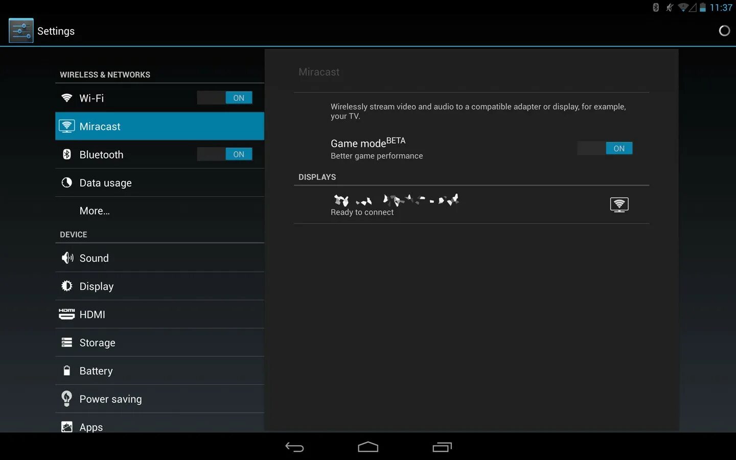Click the Miracast display icon in sidebar
736x460 pixels.
click(66, 126)
